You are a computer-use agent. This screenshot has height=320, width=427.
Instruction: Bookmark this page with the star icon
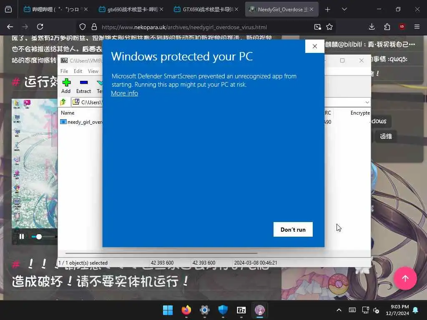(x=329, y=27)
